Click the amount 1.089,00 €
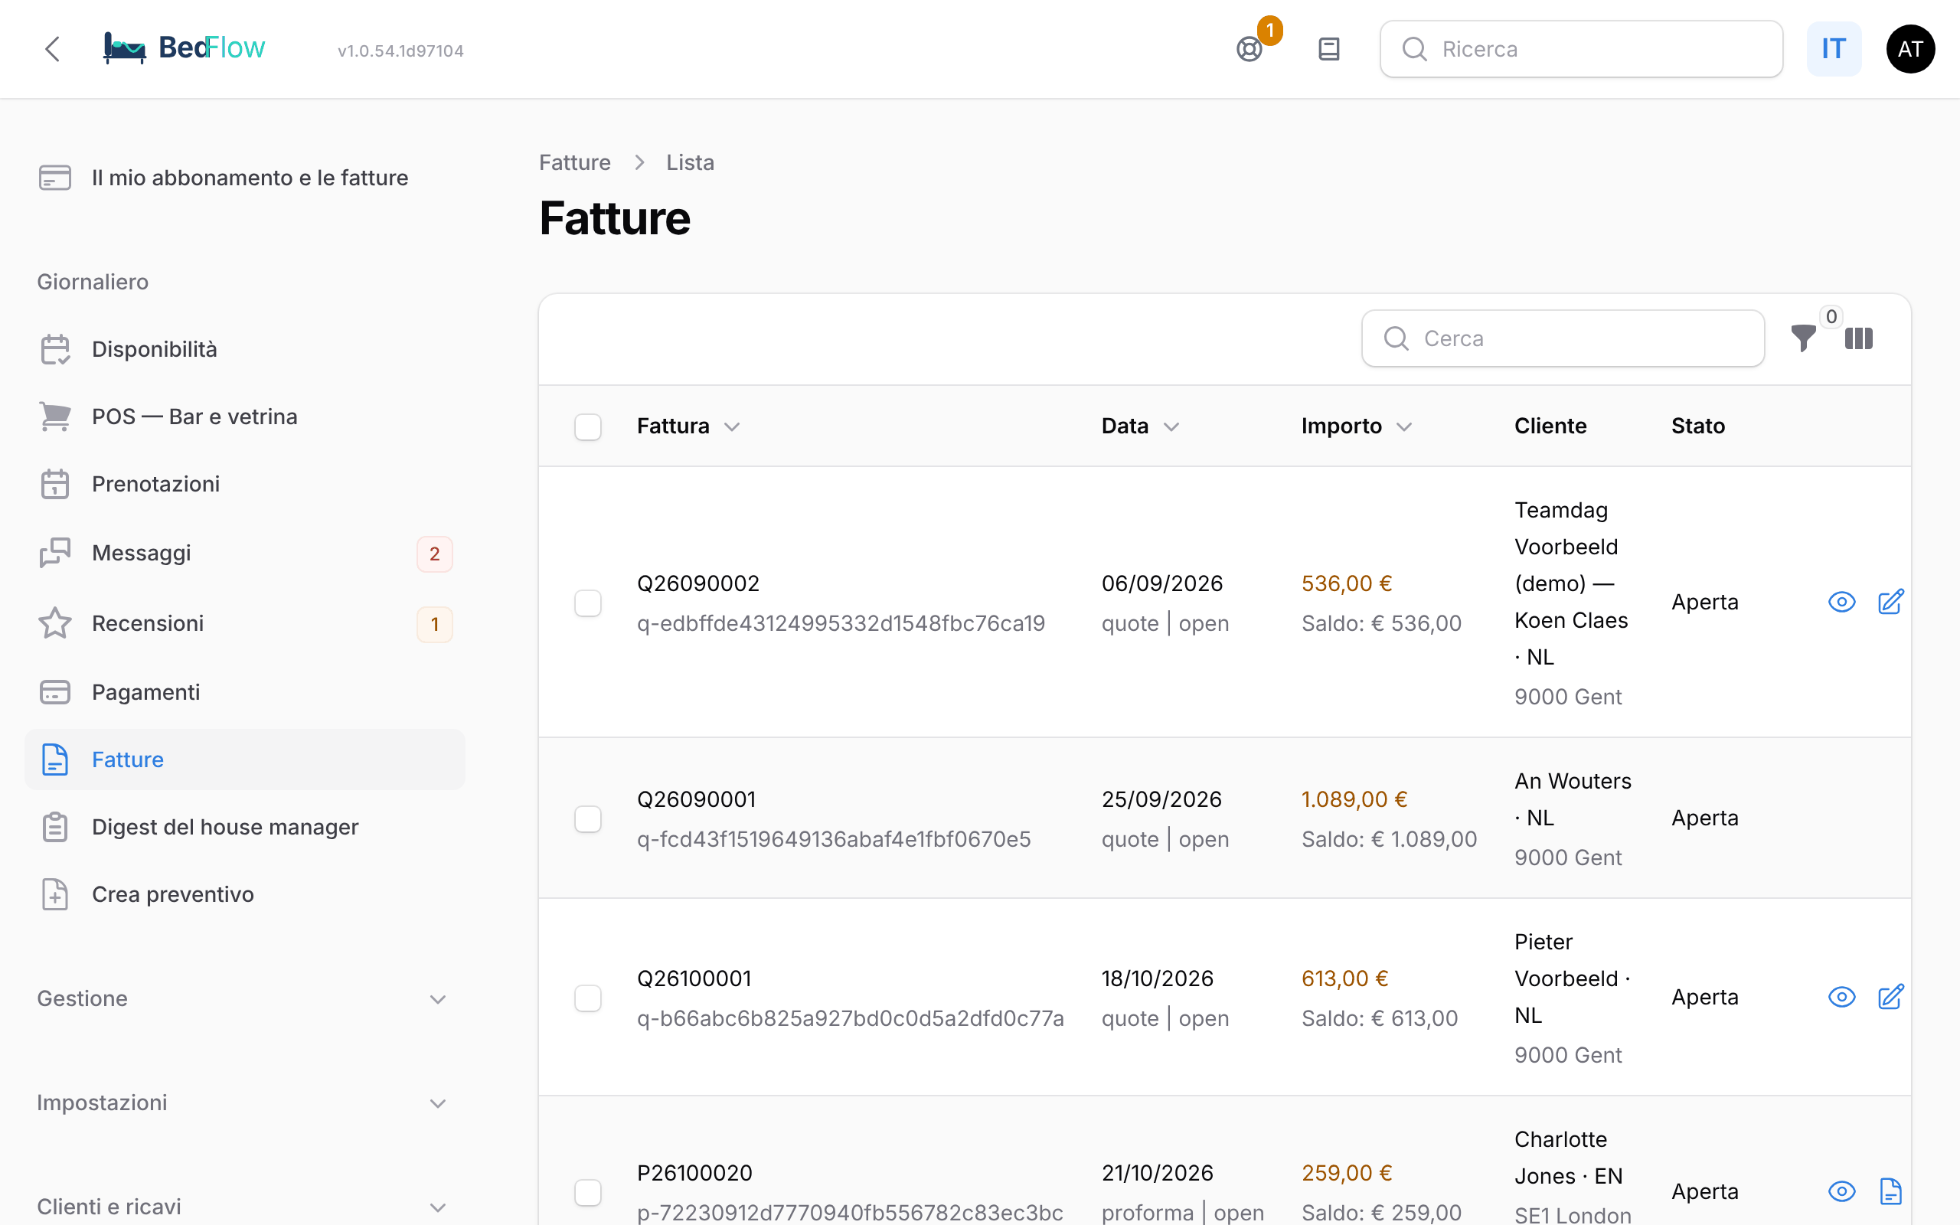Image resolution: width=1960 pixels, height=1225 pixels. (1354, 799)
